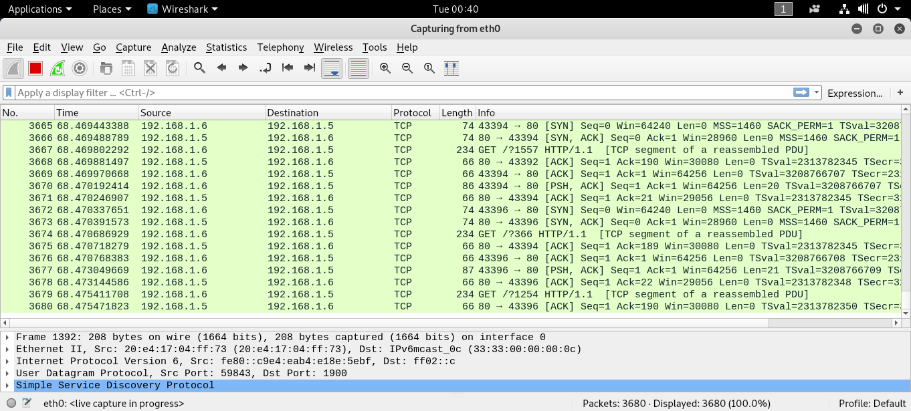Zoom out of the packet text
The width and height of the screenshot is (911, 411).
point(407,67)
